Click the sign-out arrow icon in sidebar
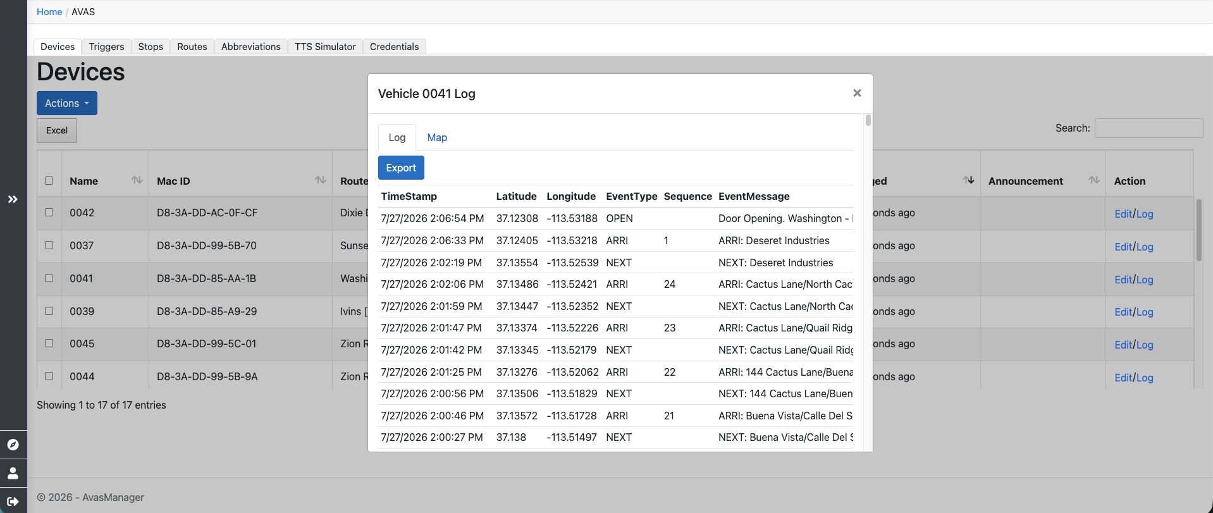The height and width of the screenshot is (513, 1213). [x=13, y=502]
